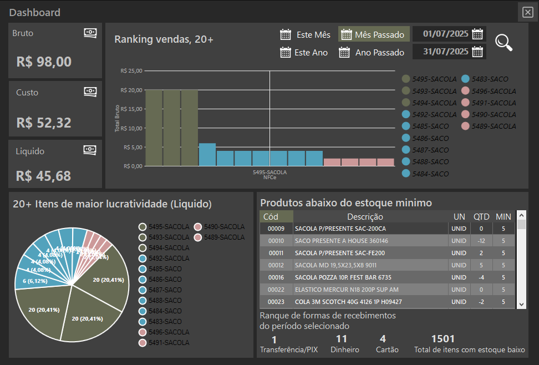Click the banknote icon beside Liquido

tap(90, 149)
